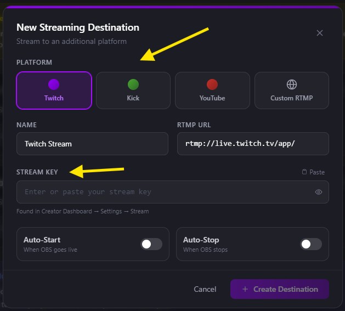Click the Paste link above stream key

[x=317, y=172]
